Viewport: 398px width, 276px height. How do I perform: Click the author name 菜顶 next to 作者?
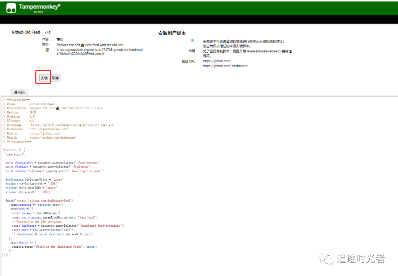click(x=59, y=39)
